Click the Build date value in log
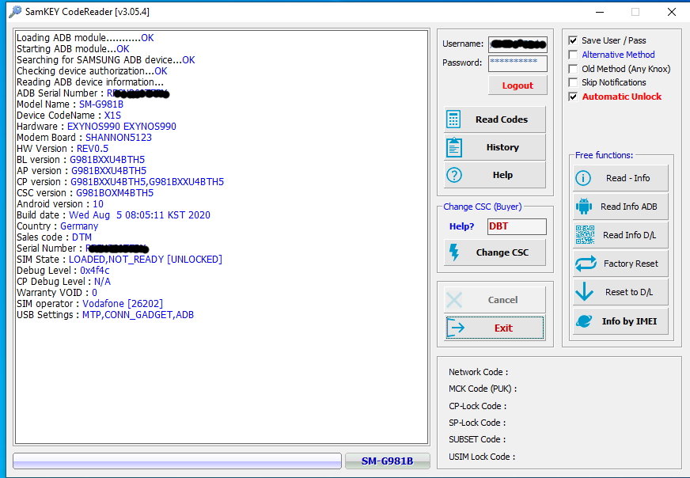This screenshot has width=690, height=478. [x=139, y=214]
